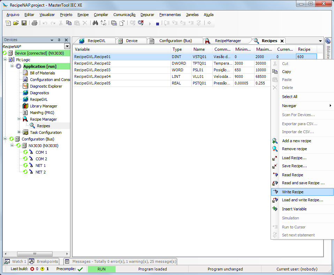Screen dimensions: 334x275
Task: Click the Save project toolbar icon
Action: 24,23
